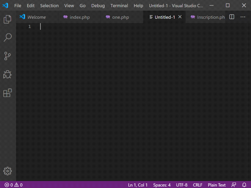Screen dimensions: 251x188
Task: Open the Source Control view
Action: point(7,56)
